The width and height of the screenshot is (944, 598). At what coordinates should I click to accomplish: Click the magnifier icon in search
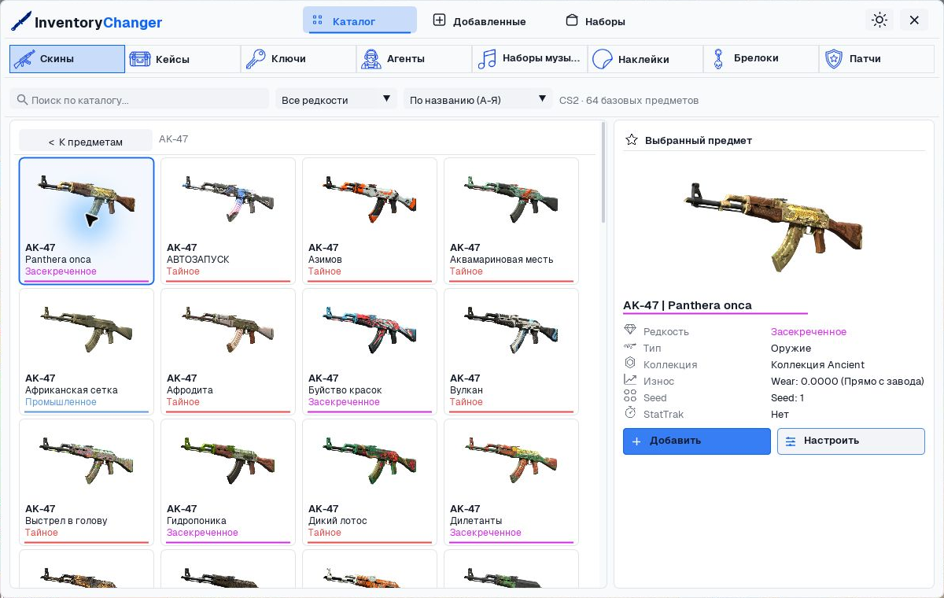tap(23, 100)
